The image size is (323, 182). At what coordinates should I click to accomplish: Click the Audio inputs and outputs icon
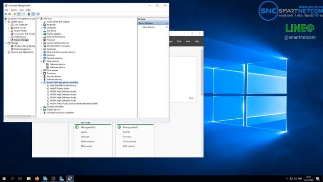[x=44, y=22]
